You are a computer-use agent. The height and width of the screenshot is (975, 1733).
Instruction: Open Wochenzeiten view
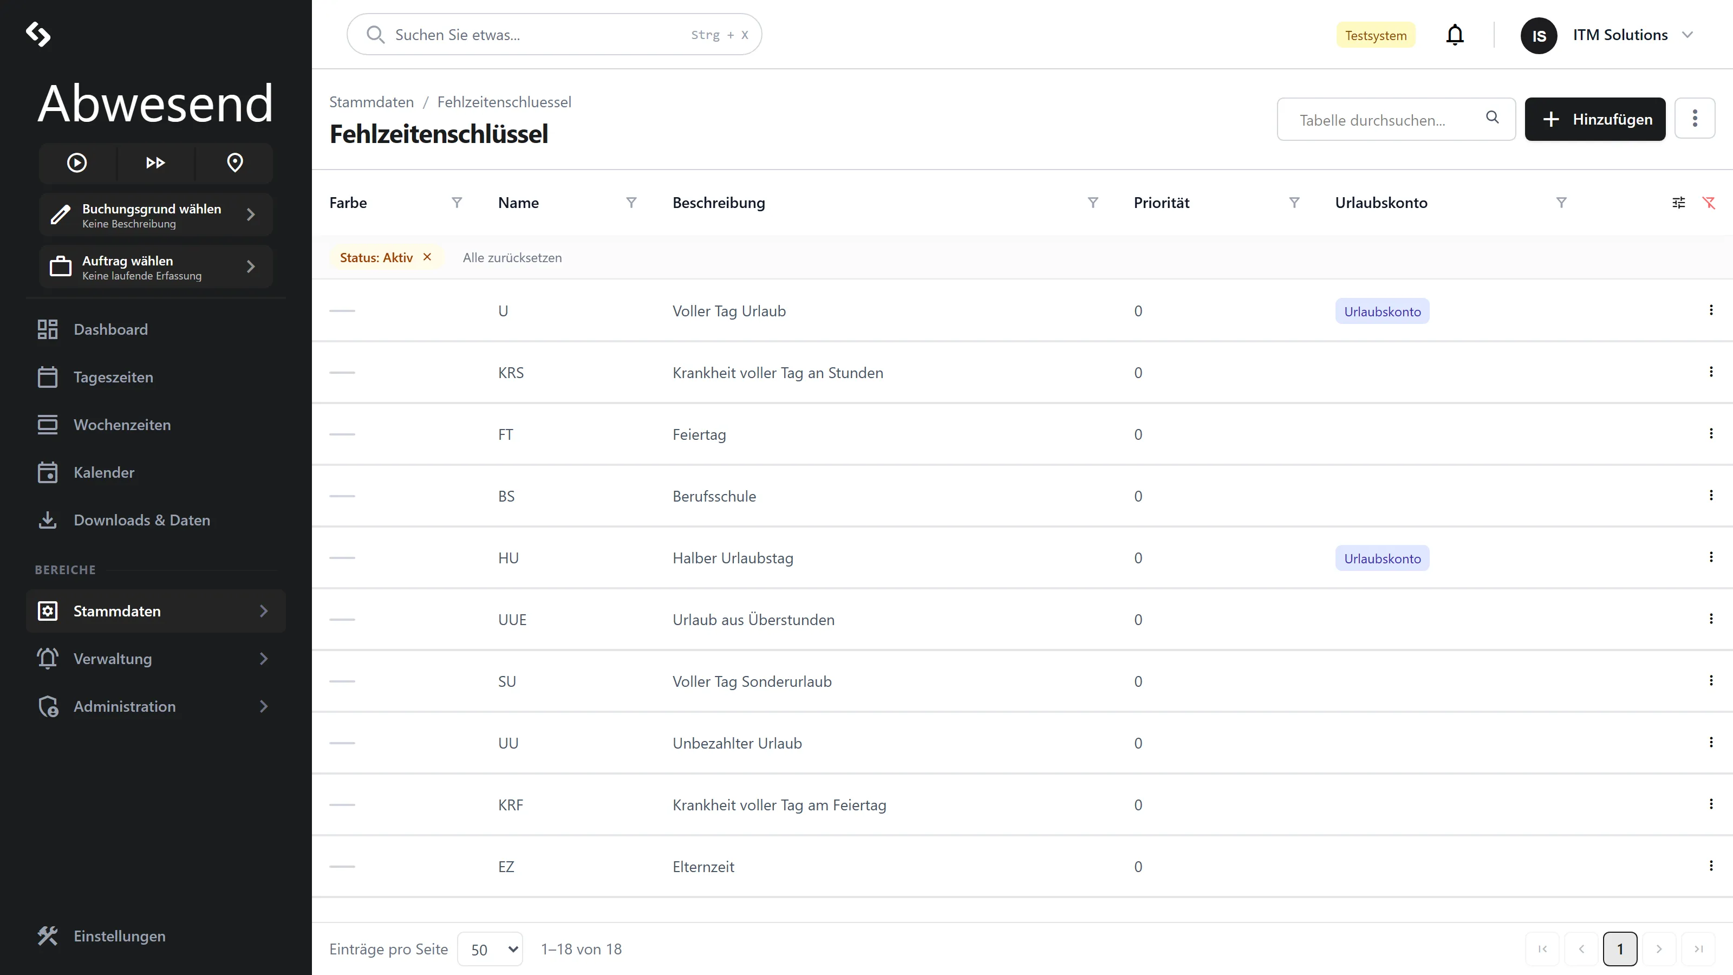(155, 425)
